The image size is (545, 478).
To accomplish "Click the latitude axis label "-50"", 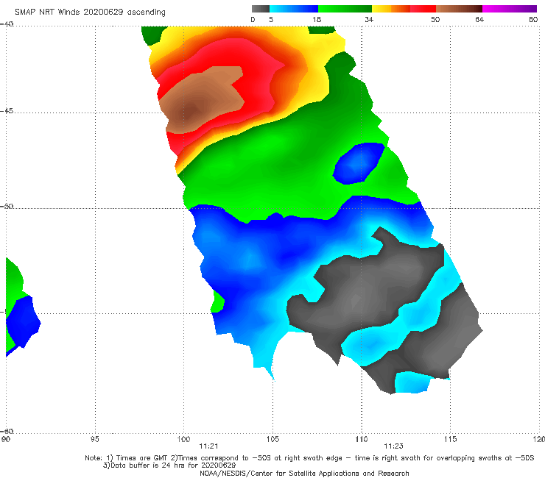I will coord(7,207).
